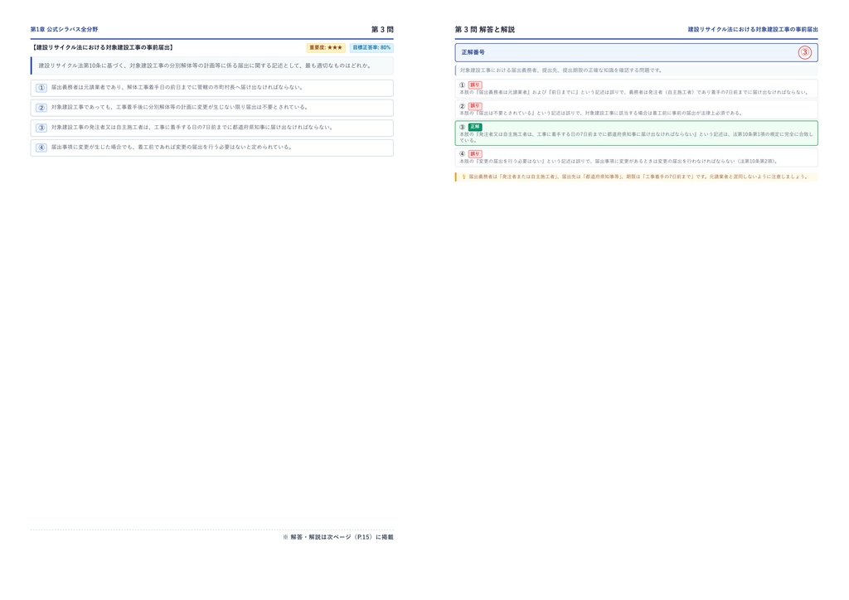
Task: Click the footnote 解答・解説は次ページ（P.15）に掲載
Action: coord(338,537)
